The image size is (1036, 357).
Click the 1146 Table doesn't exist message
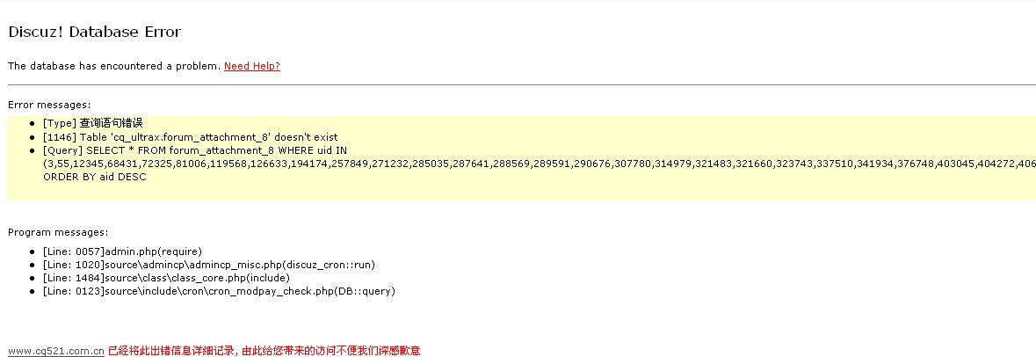point(191,137)
